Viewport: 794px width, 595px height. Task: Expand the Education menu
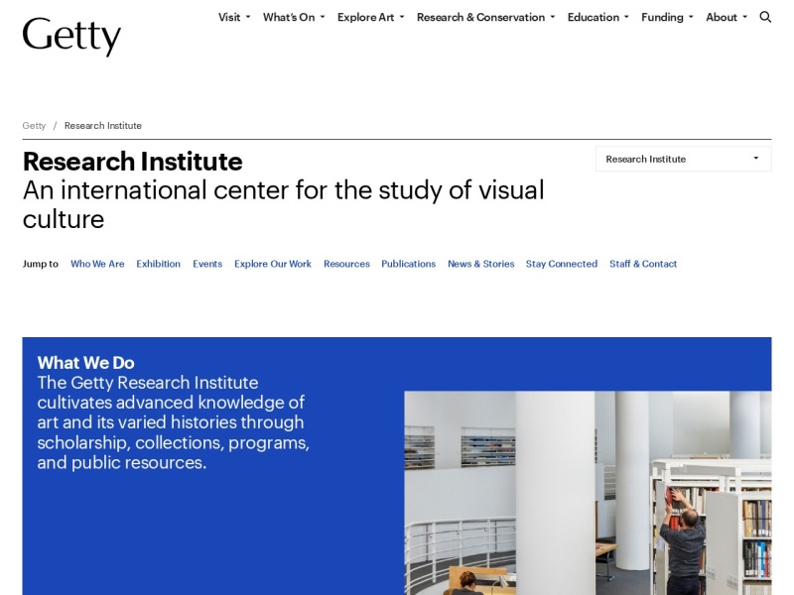pyautogui.click(x=598, y=17)
